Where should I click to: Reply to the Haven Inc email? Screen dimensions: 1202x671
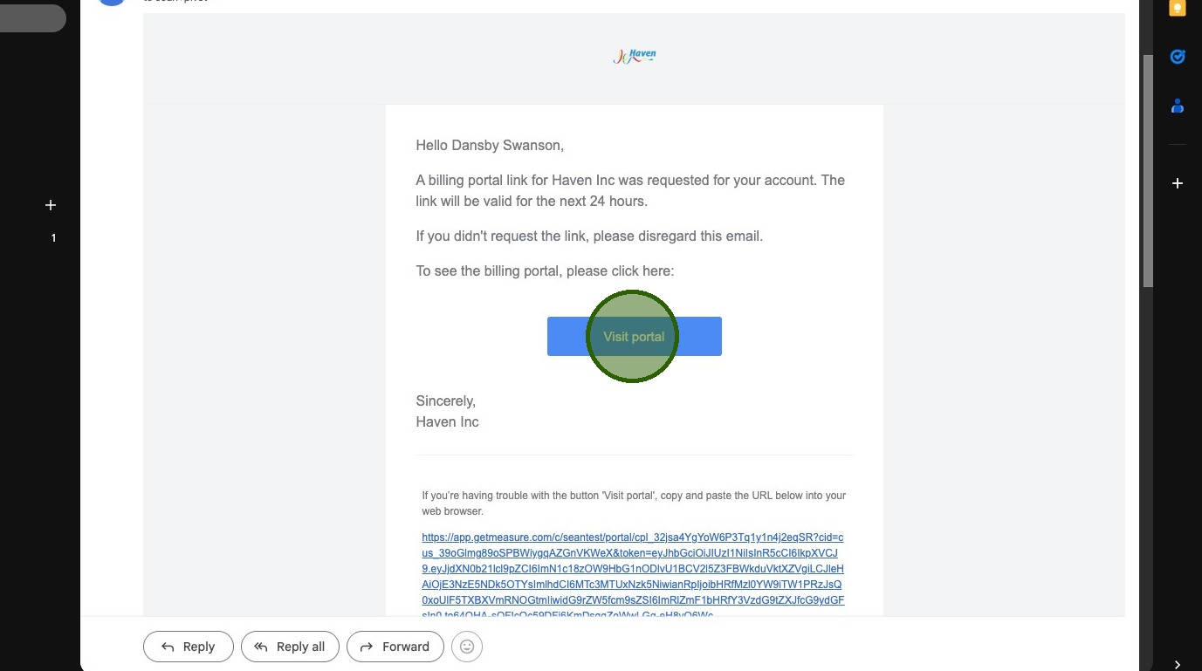[189, 647]
